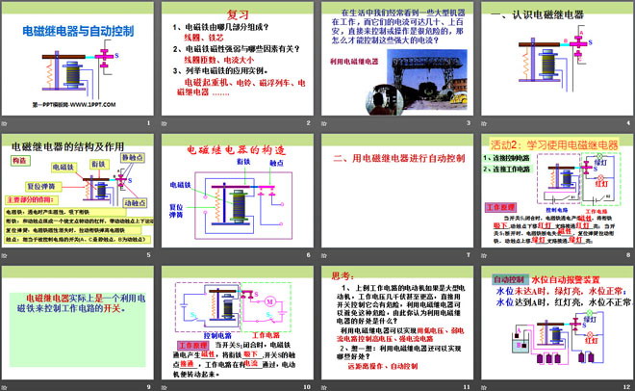The width and height of the screenshot is (635, 391).
Task: Click the animation star icon under slide 10
Action: pos(165,388)
